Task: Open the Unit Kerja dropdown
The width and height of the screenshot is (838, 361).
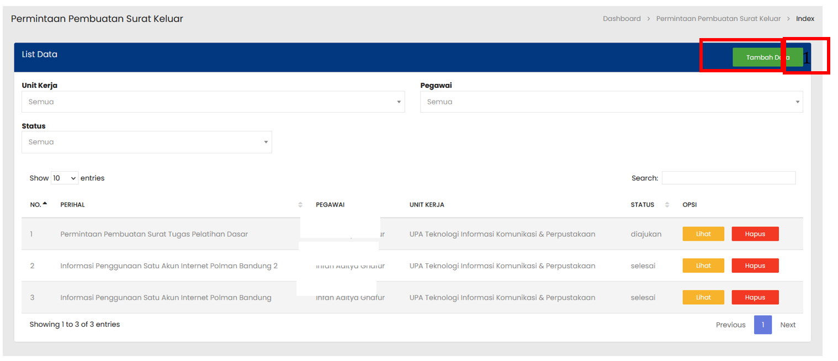Action: click(x=213, y=102)
